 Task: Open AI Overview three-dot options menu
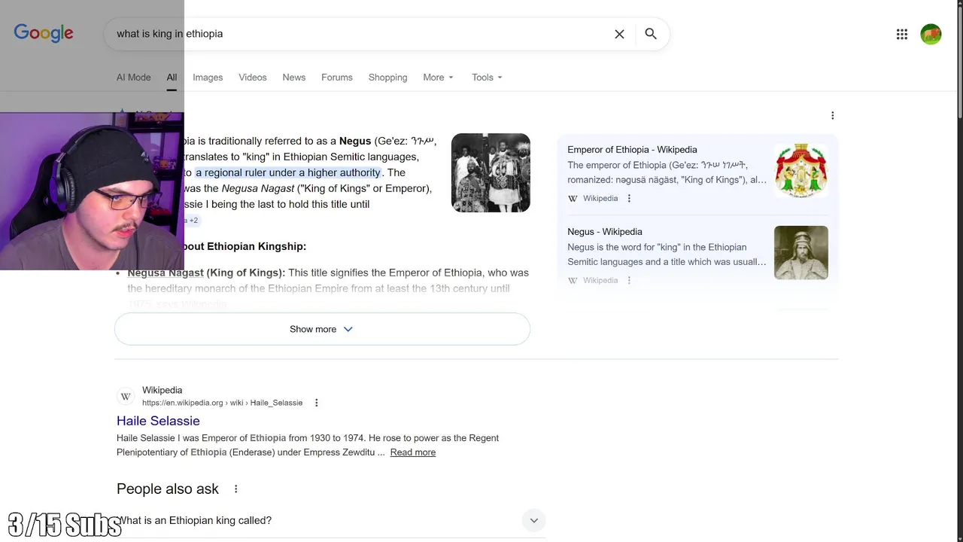pyautogui.click(x=832, y=115)
